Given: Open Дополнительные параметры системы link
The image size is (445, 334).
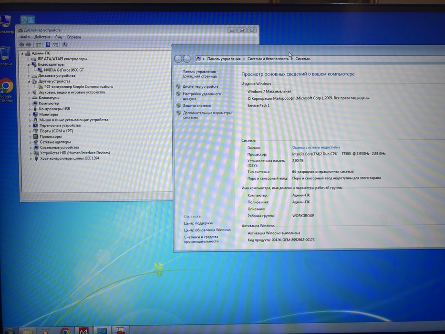Looking at the screenshot, I should pos(207,115).
